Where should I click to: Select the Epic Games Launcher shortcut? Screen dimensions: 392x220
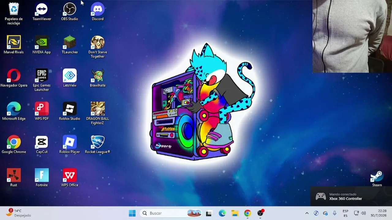tap(42, 80)
